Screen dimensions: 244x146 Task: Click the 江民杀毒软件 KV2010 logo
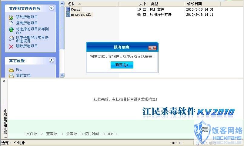tap(189, 112)
